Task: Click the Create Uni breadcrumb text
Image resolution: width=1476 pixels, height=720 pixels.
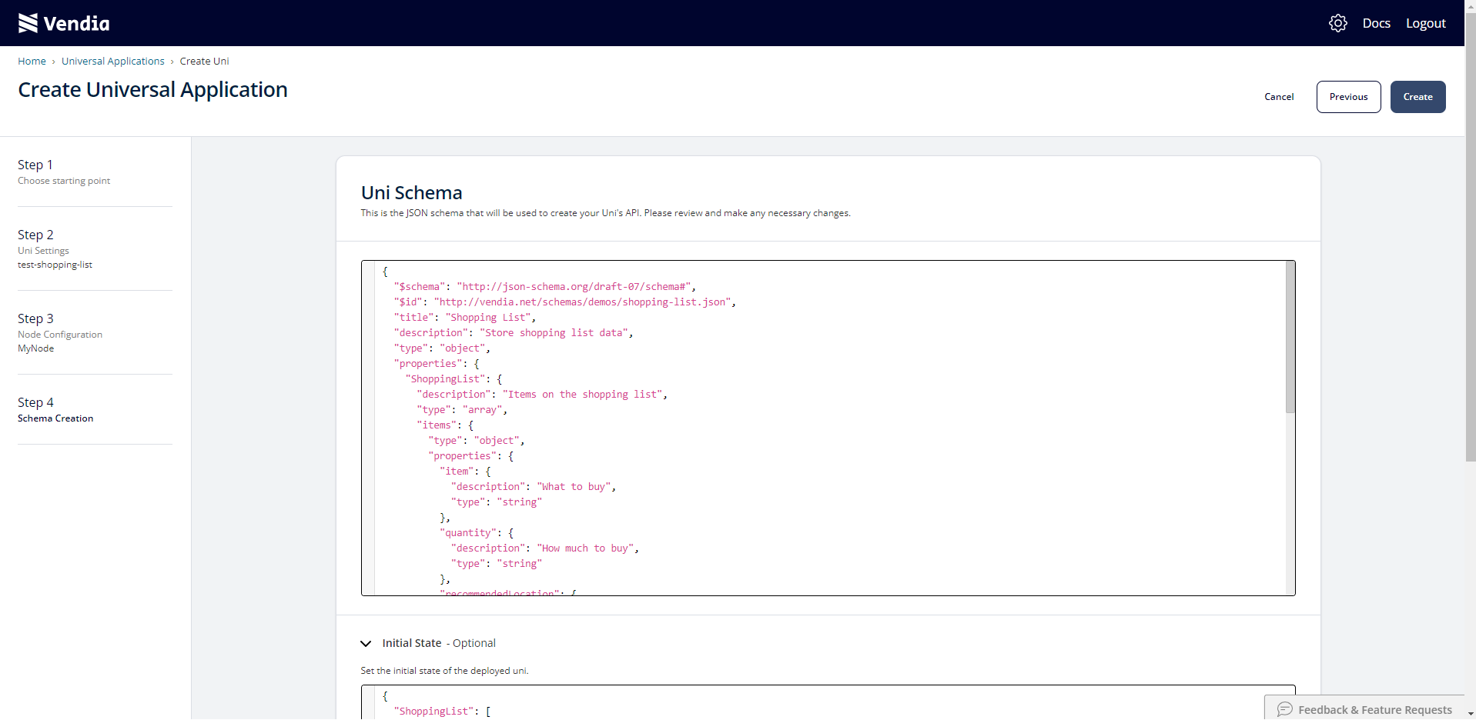Action: 204,61
